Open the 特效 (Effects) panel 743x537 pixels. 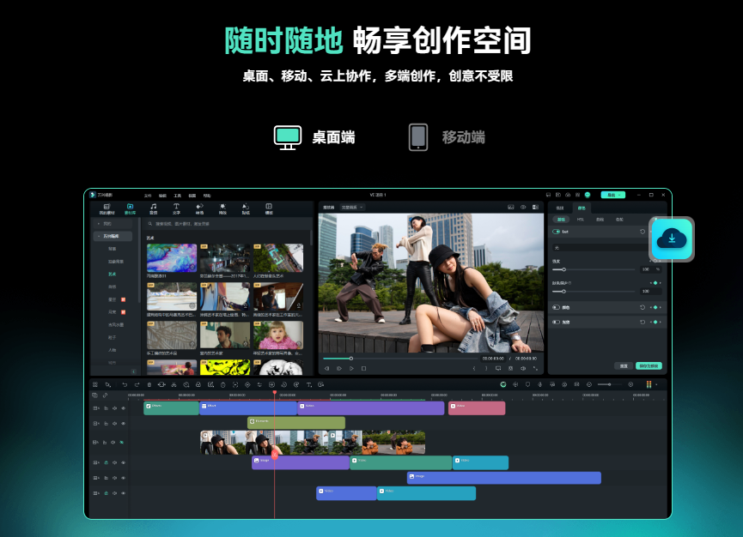pos(222,207)
